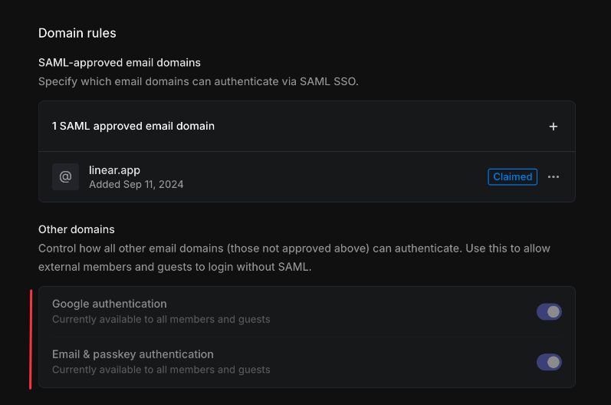Screen dimensions: 611x405
Task: Click availability note under Google authentication
Action: 161,319
